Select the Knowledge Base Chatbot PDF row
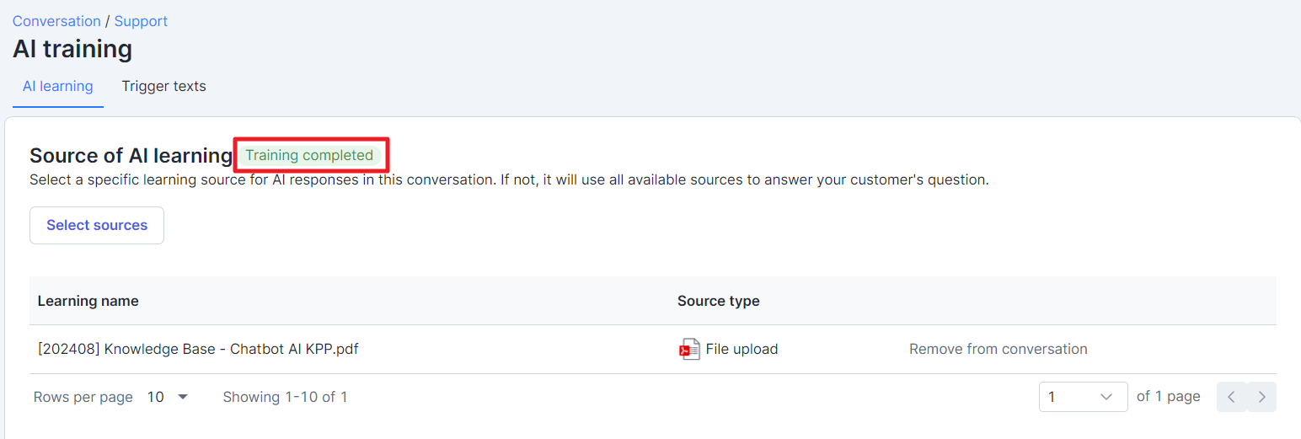1301x439 pixels. [x=198, y=349]
